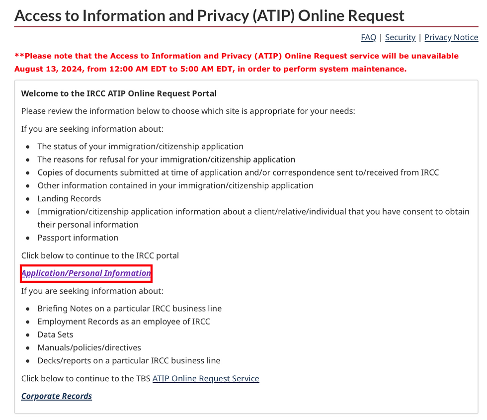
Task: Click 'Click below to continue to the IRCC portal' text
Action: tap(100, 255)
